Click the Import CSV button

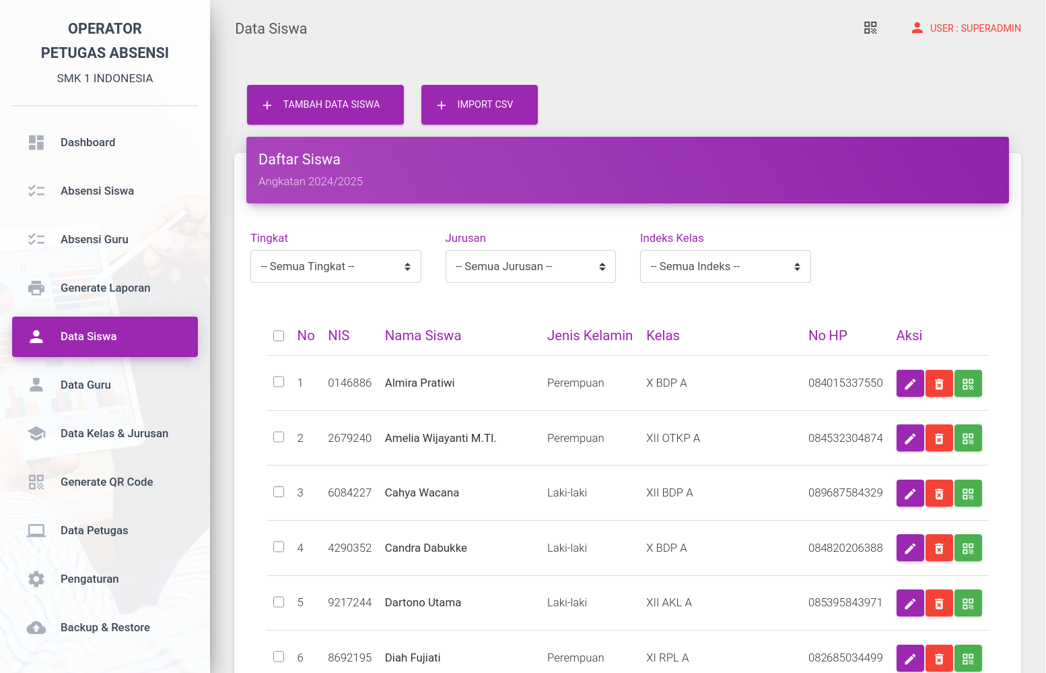tap(479, 104)
